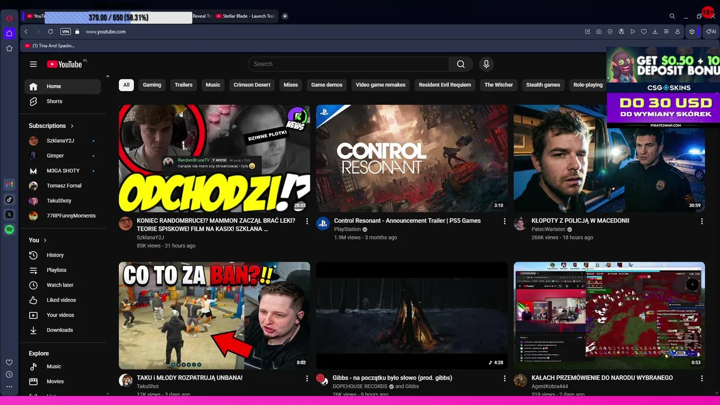Open history clock icon in Opera sidebar
The height and width of the screenshot is (405, 720).
click(x=9, y=375)
